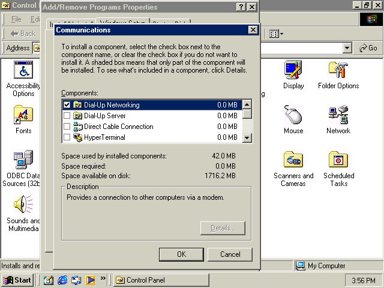Open the Display control panel icon
This screenshot has width=384, height=288.
pos(293,70)
